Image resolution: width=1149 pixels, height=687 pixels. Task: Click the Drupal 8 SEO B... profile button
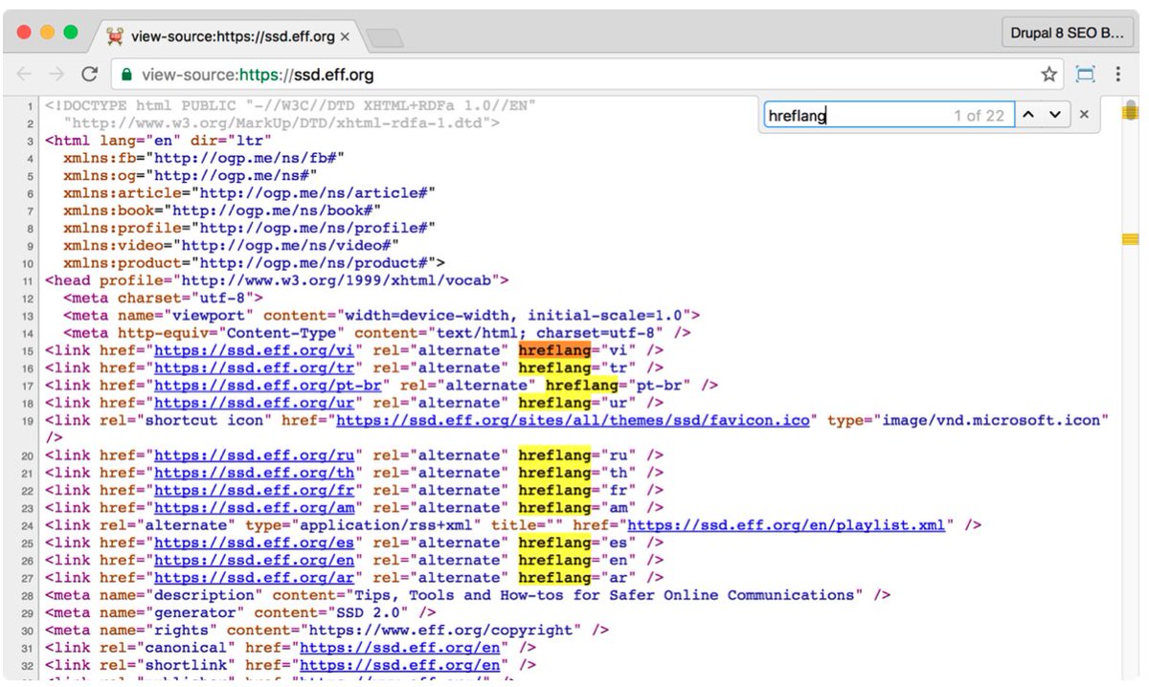[x=1068, y=33]
